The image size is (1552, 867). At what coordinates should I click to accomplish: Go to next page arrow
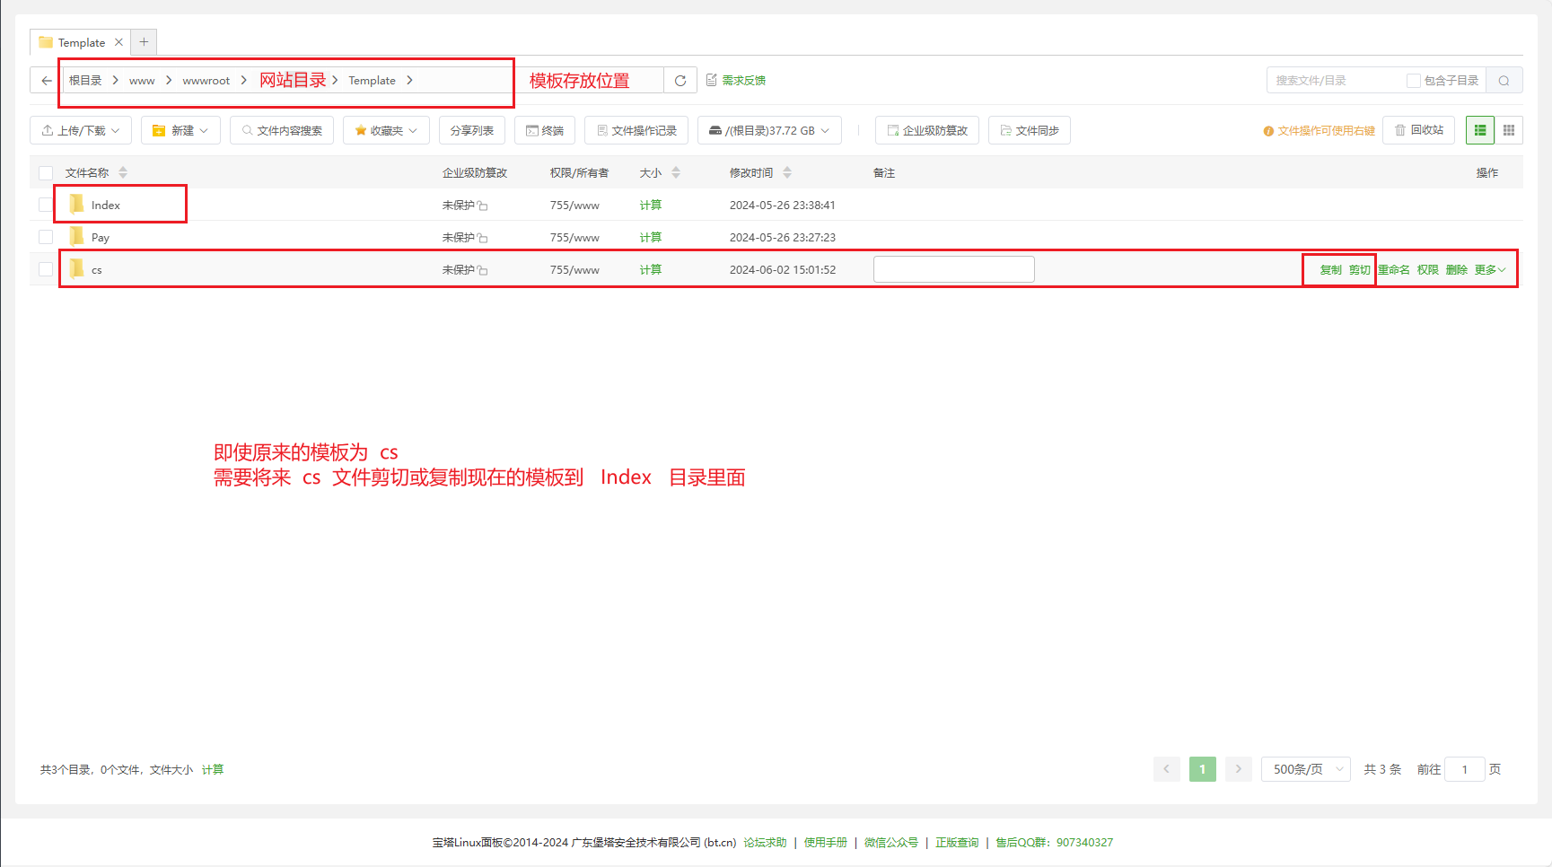click(x=1239, y=769)
